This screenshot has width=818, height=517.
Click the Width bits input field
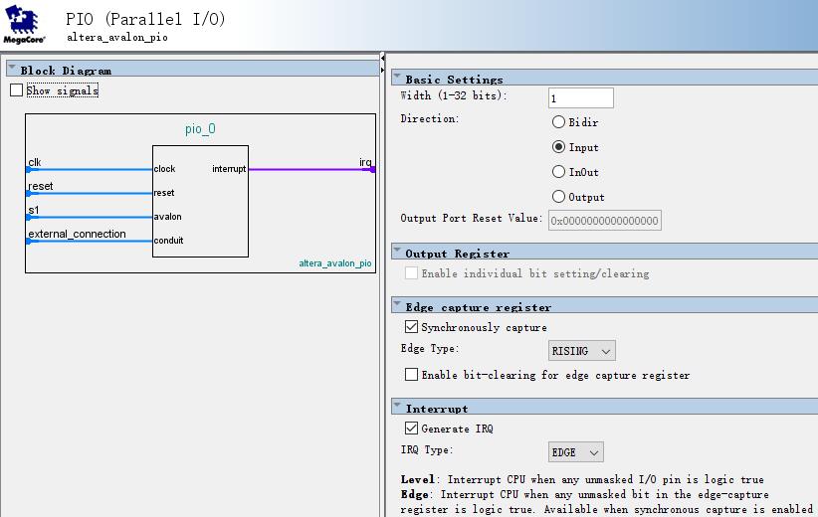click(580, 98)
